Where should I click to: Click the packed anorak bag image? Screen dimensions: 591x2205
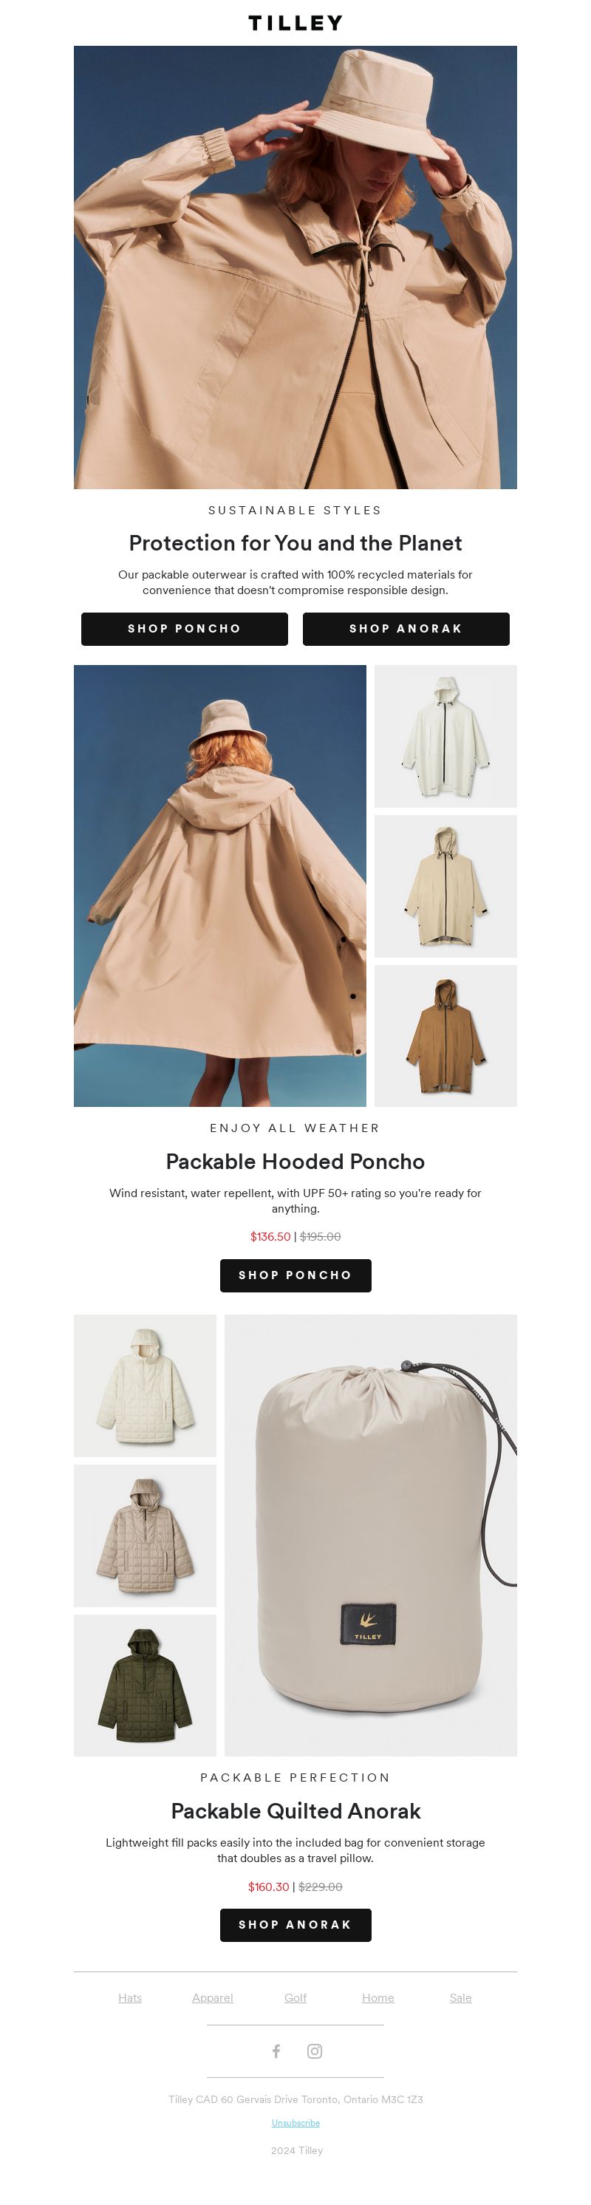click(370, 1536)
